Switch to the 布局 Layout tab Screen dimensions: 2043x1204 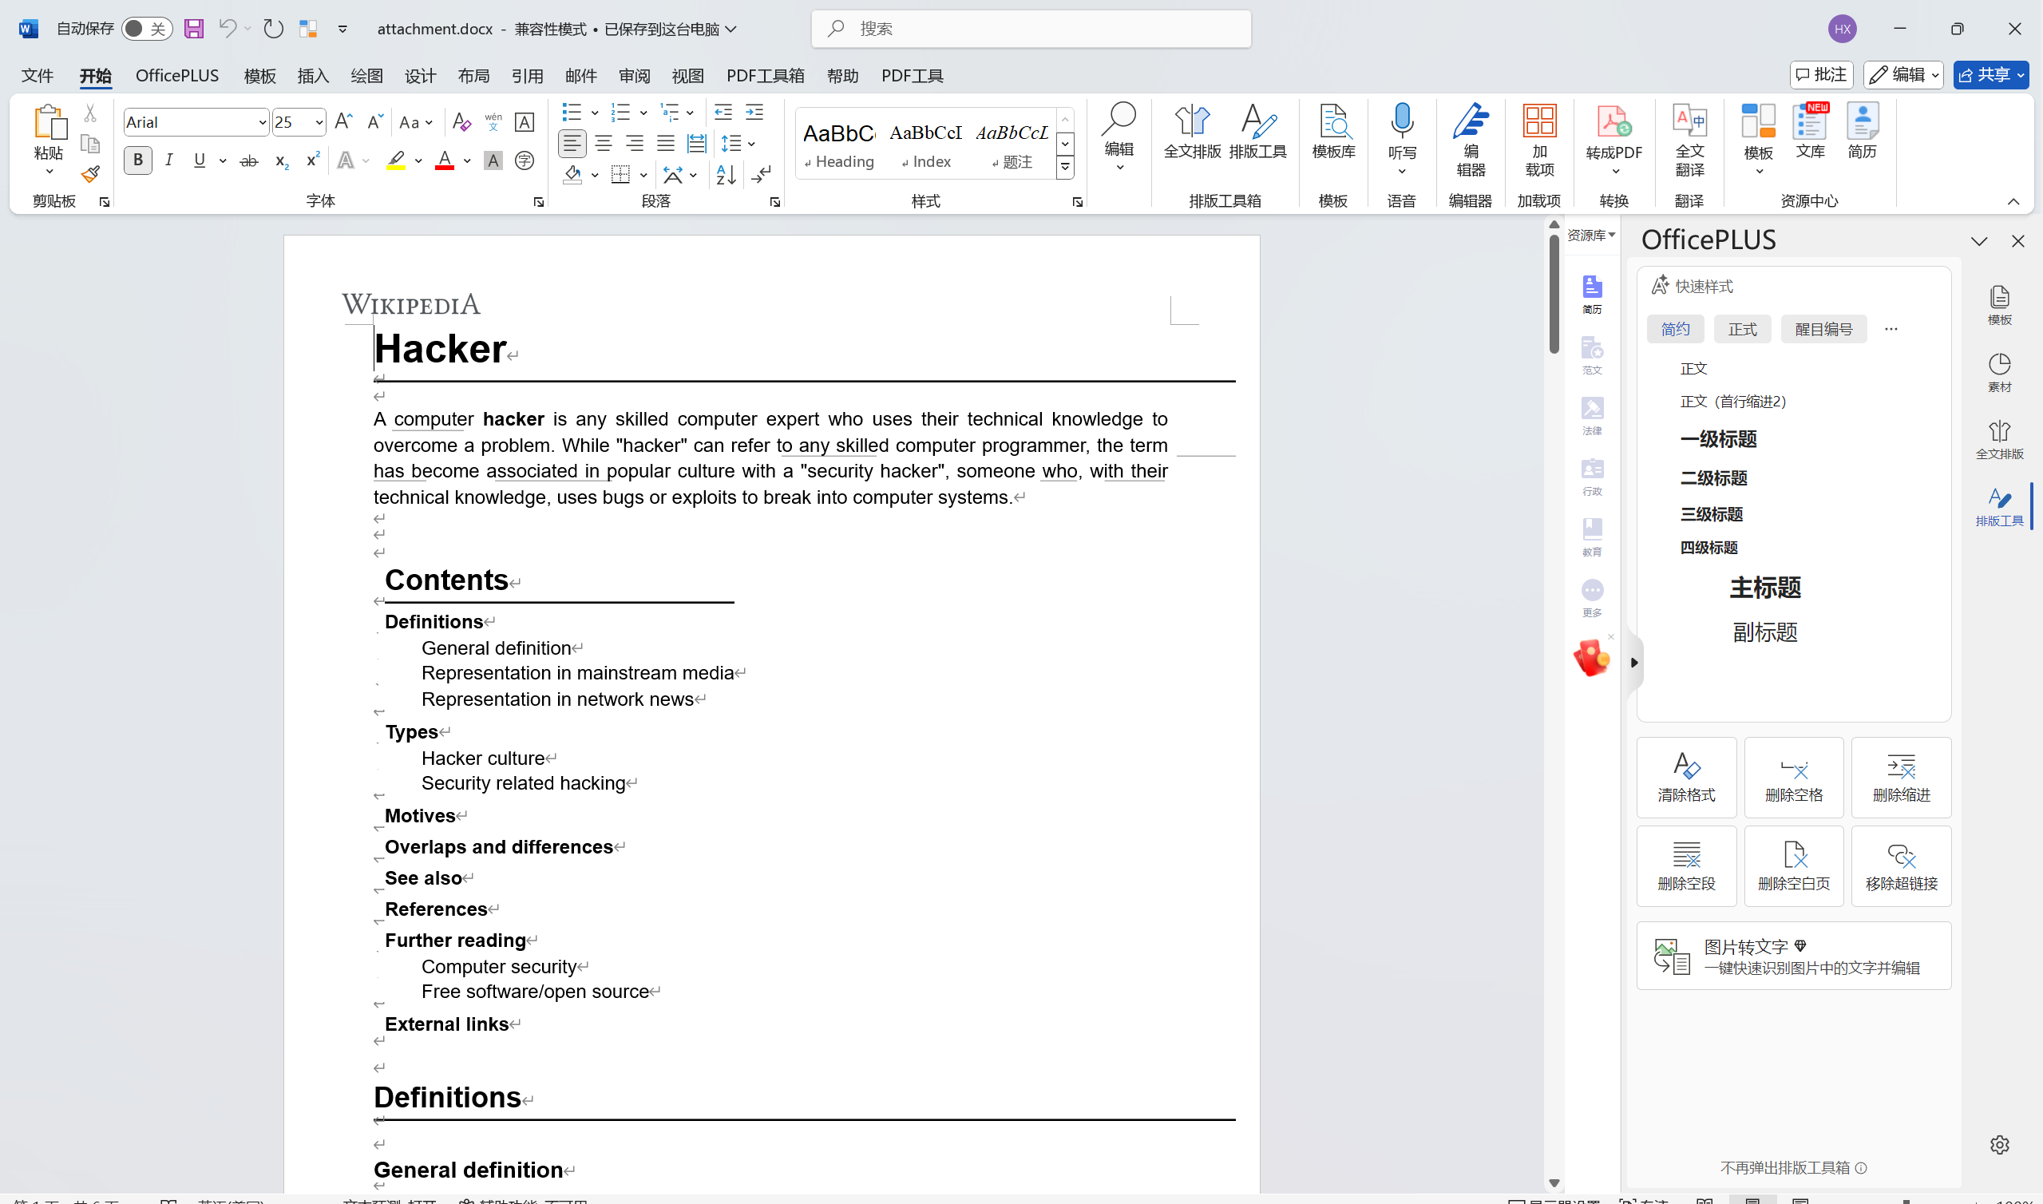click(473, 76)
